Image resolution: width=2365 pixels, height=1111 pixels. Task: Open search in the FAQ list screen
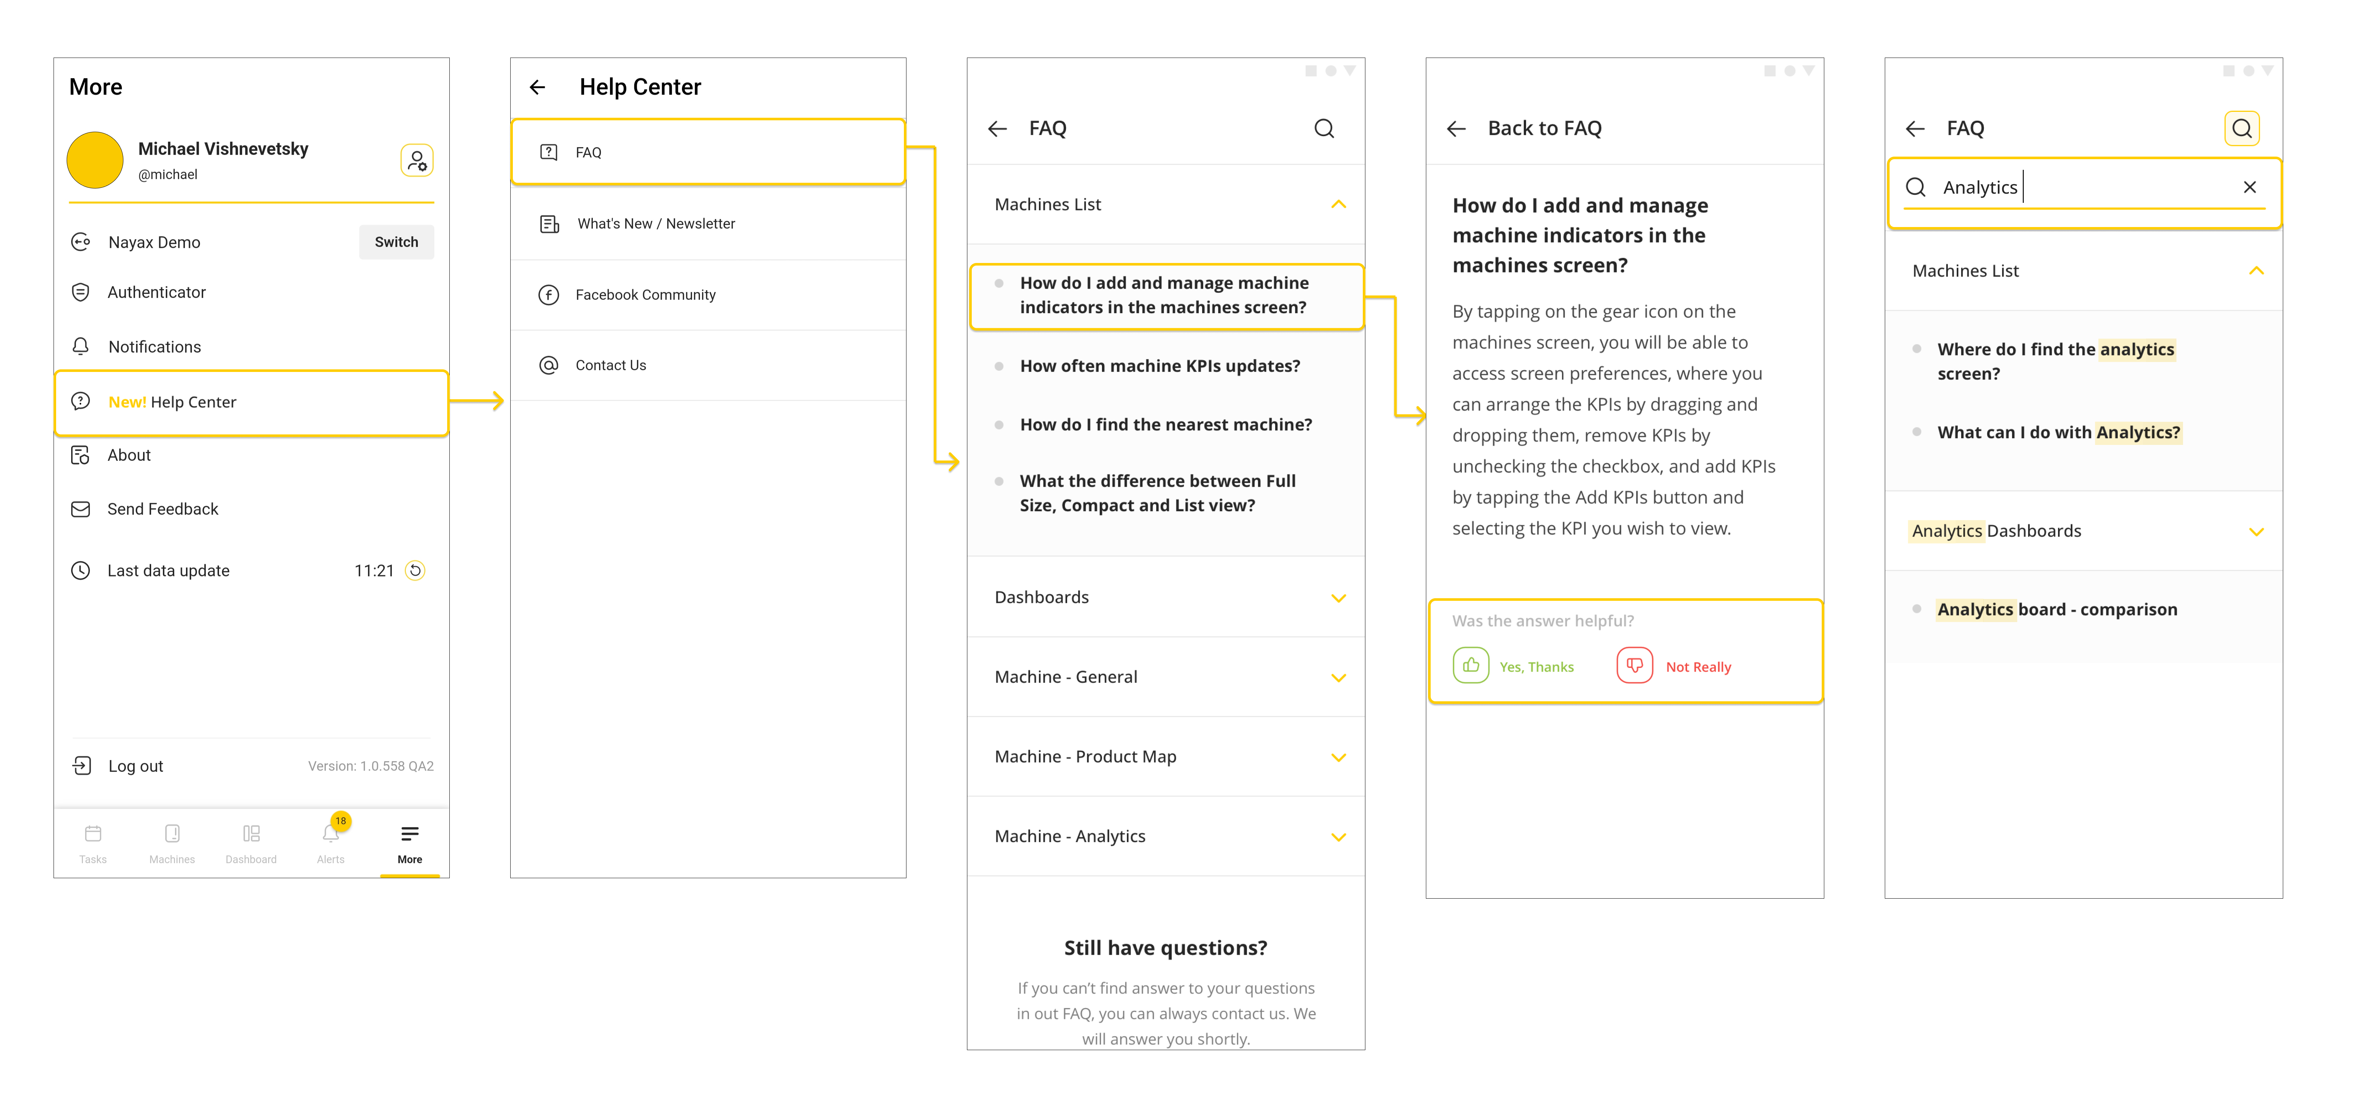click(1324, 128)
